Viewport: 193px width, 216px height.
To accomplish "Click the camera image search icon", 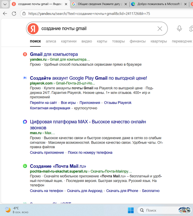I will (x=191, y=29).
